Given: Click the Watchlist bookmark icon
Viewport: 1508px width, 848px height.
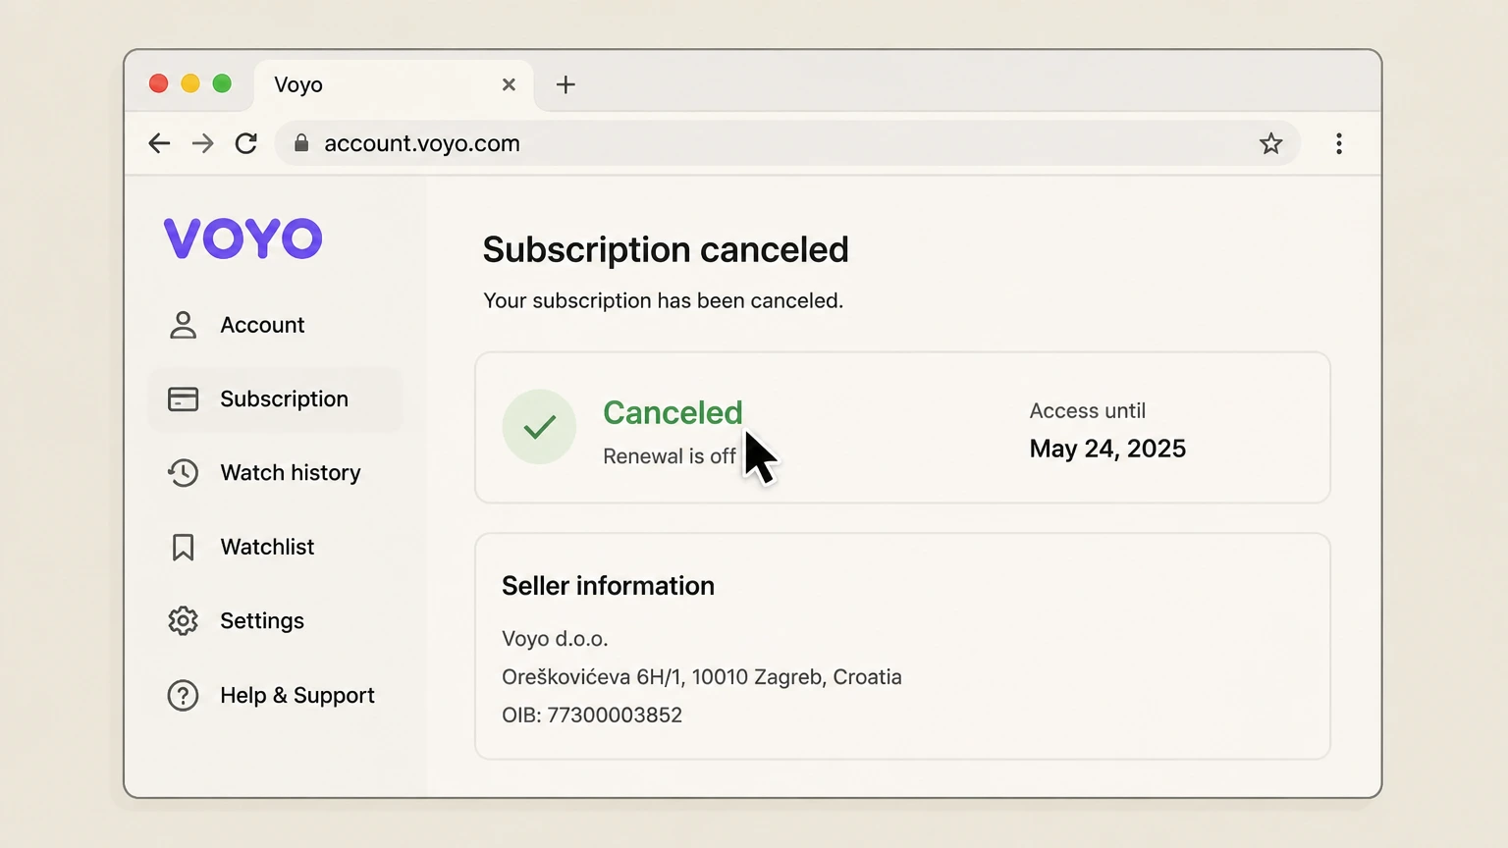Looking at the screenshot, I should (183, 547).
